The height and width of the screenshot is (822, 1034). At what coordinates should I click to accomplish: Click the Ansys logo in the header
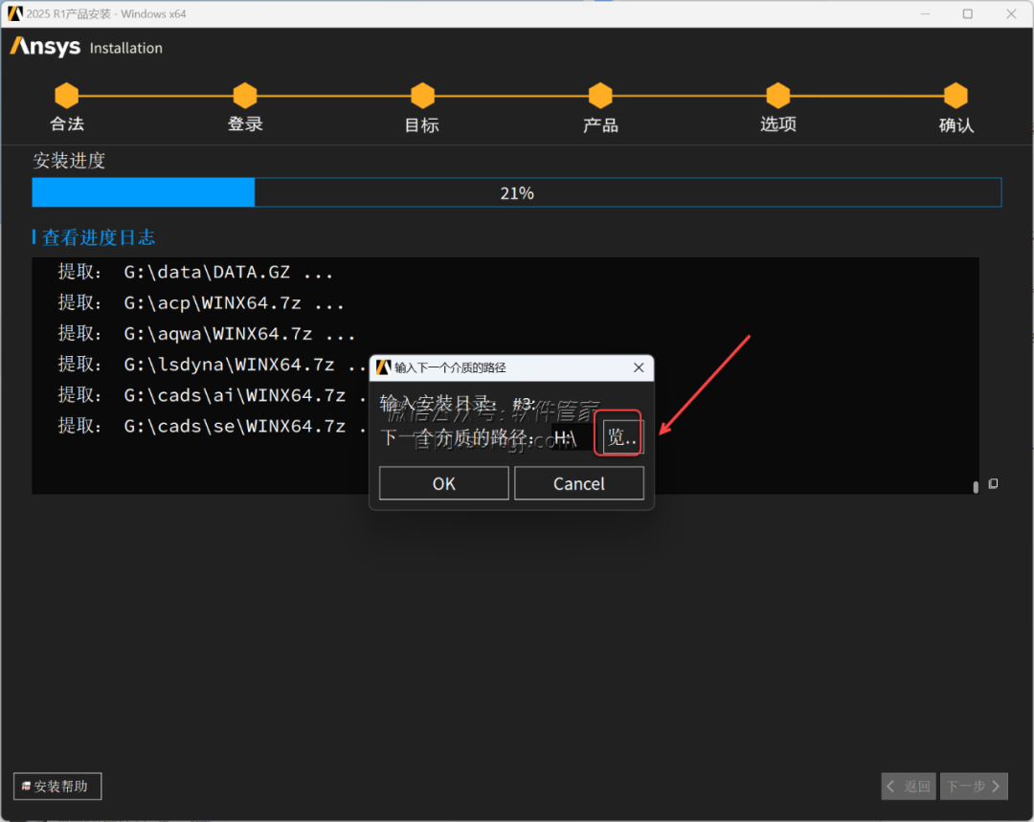coord(45,47)
